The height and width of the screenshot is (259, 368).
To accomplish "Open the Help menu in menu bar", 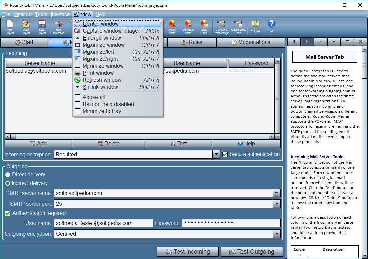I will point(100,14).
